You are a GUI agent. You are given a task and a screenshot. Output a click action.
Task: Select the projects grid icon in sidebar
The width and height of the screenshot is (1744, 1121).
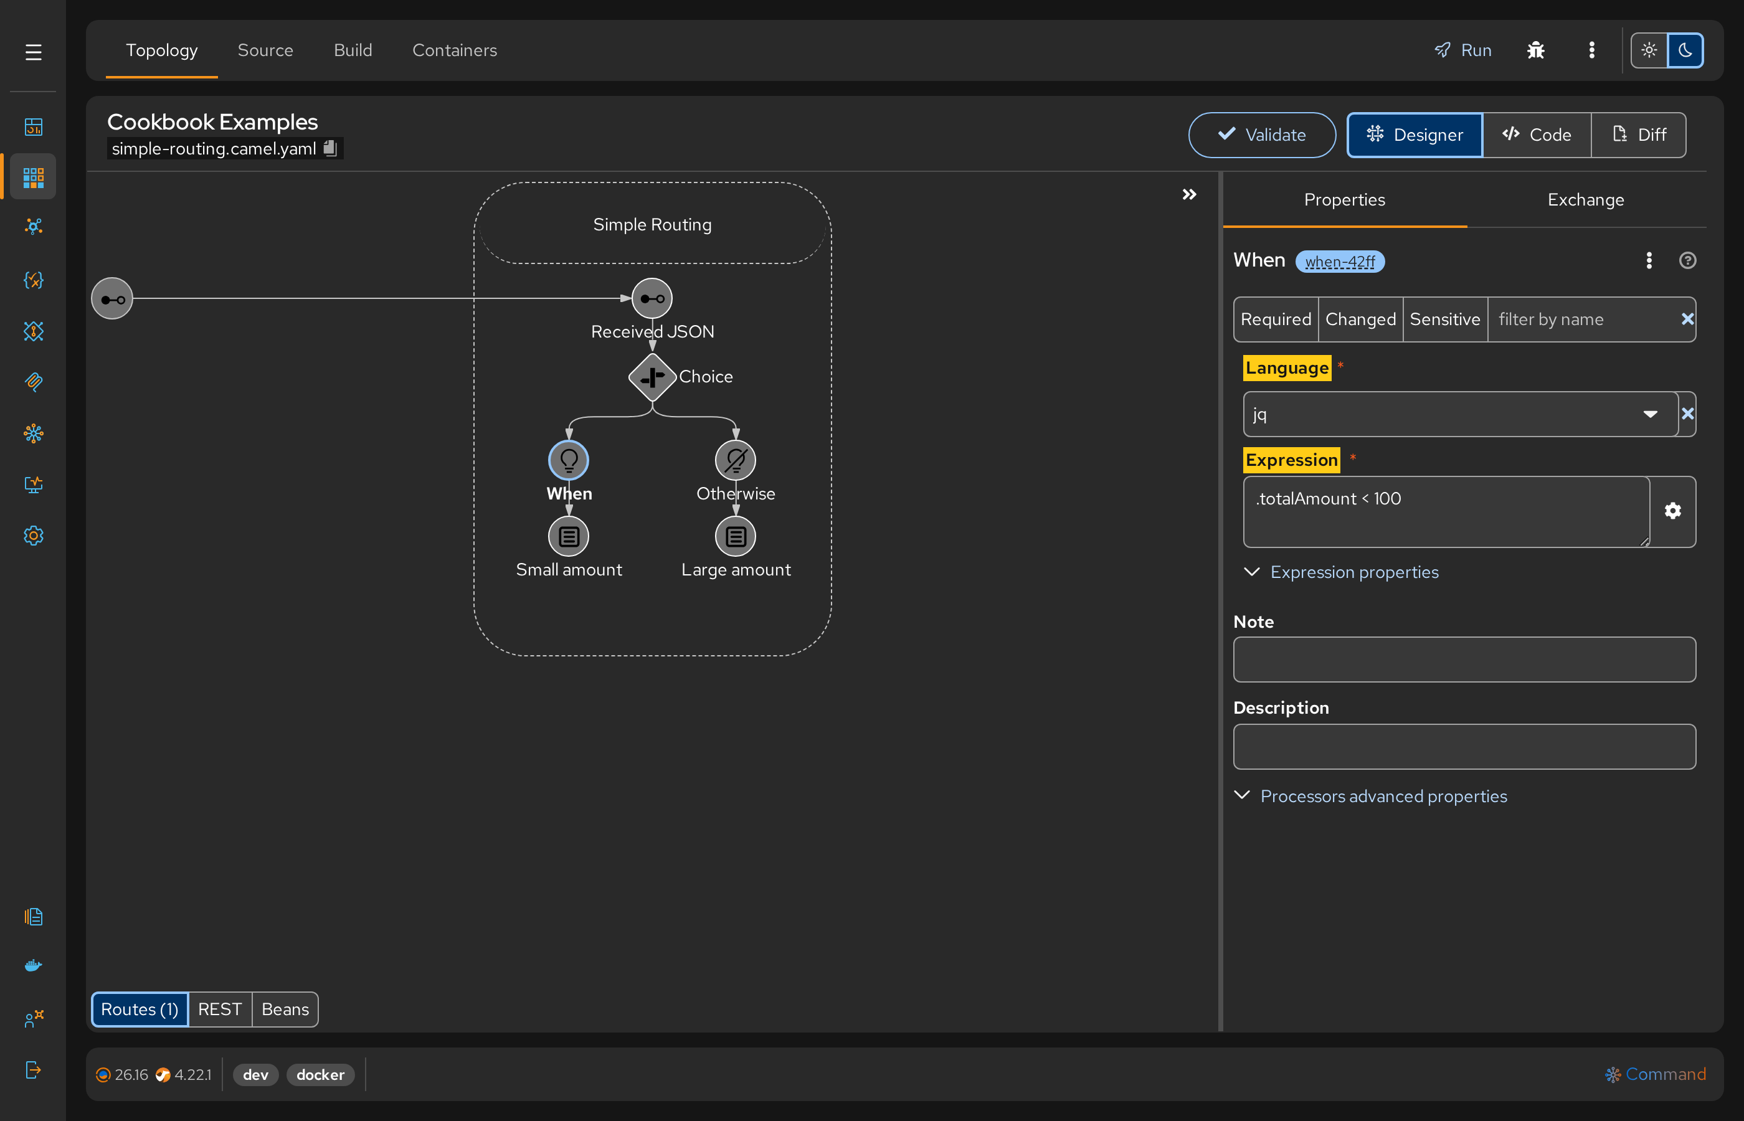click(33, 177)
